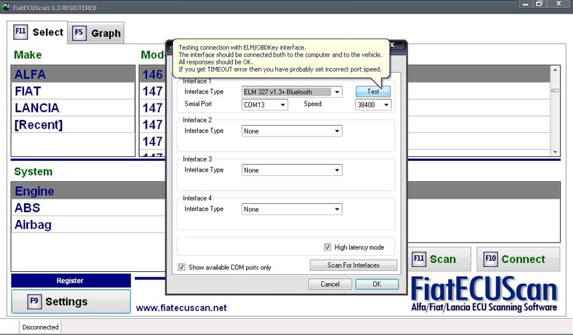
Task: Open Interface 4 type dropdown
Action: pyautogui.click(x=337, y=209)
